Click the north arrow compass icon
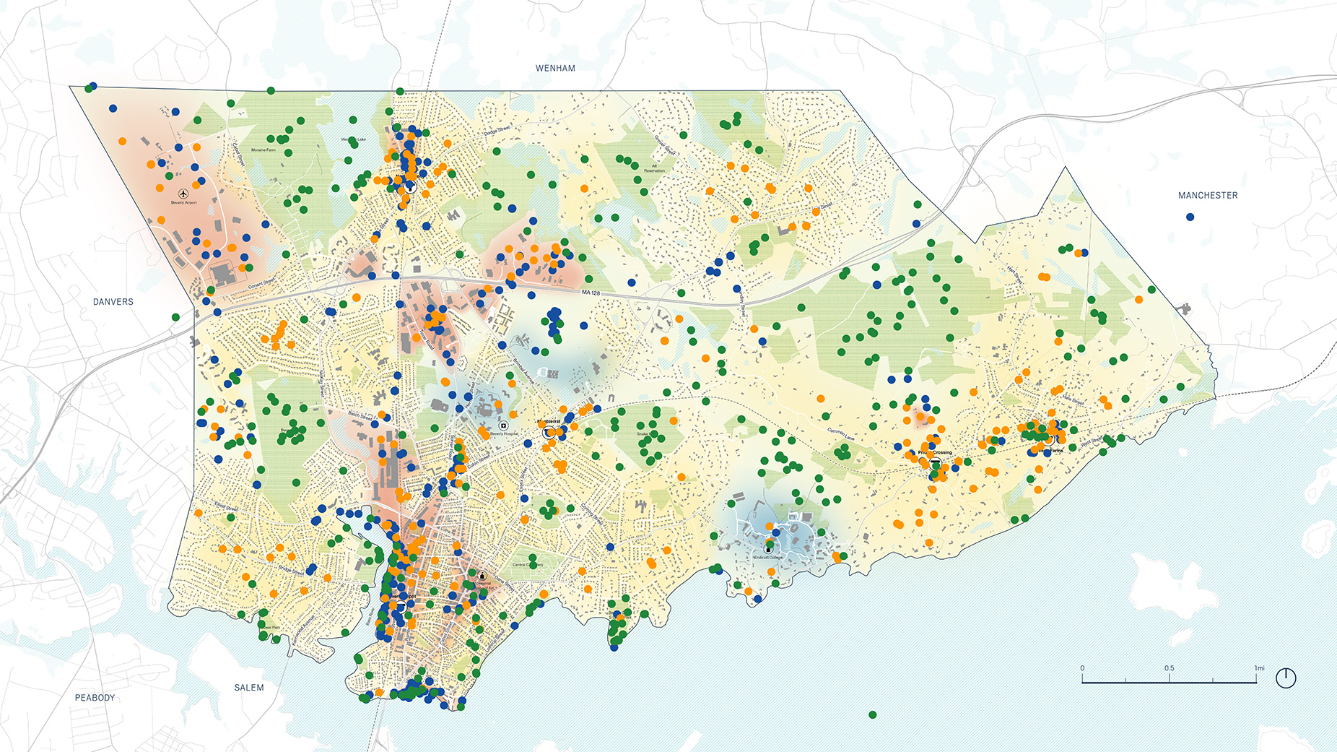The image size is (1337, 752). 1285,678
